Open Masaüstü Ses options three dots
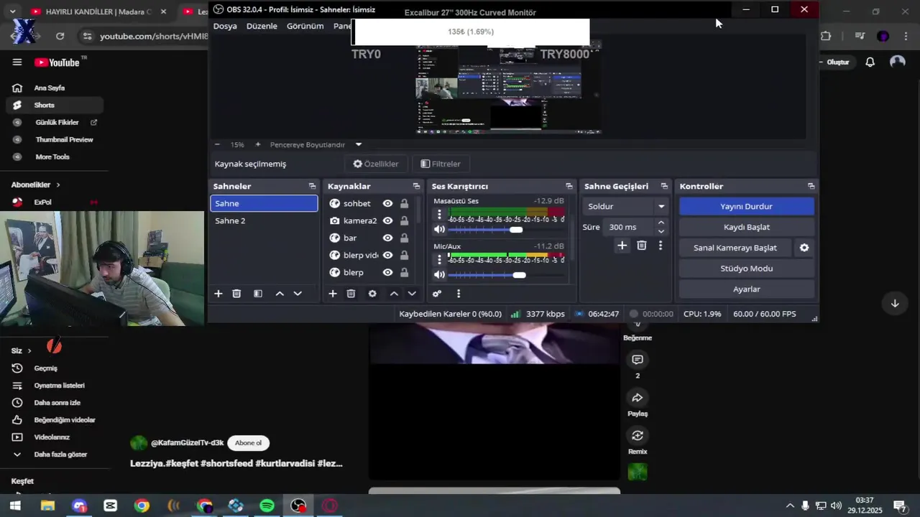920x517 pixels. point(439,215)
